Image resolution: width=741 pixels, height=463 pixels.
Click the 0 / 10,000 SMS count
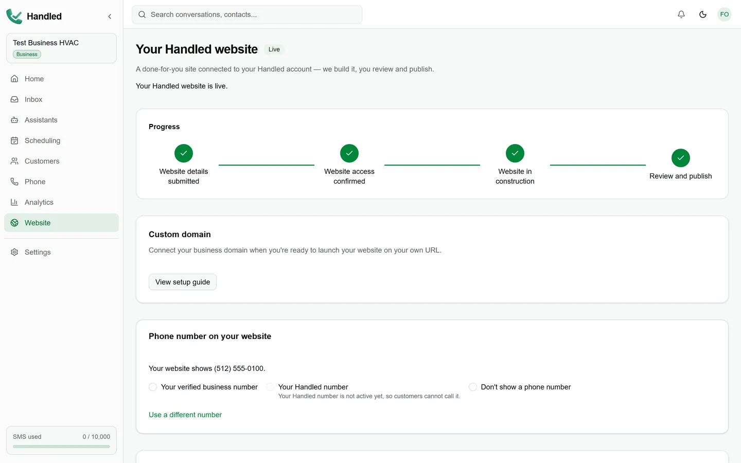(x=96, y=437)
